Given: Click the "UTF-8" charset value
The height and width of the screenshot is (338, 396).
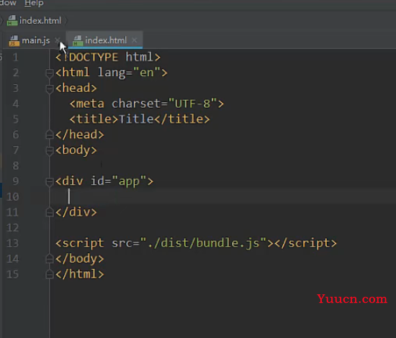Looking at the screenshot, I should (193, 104).
